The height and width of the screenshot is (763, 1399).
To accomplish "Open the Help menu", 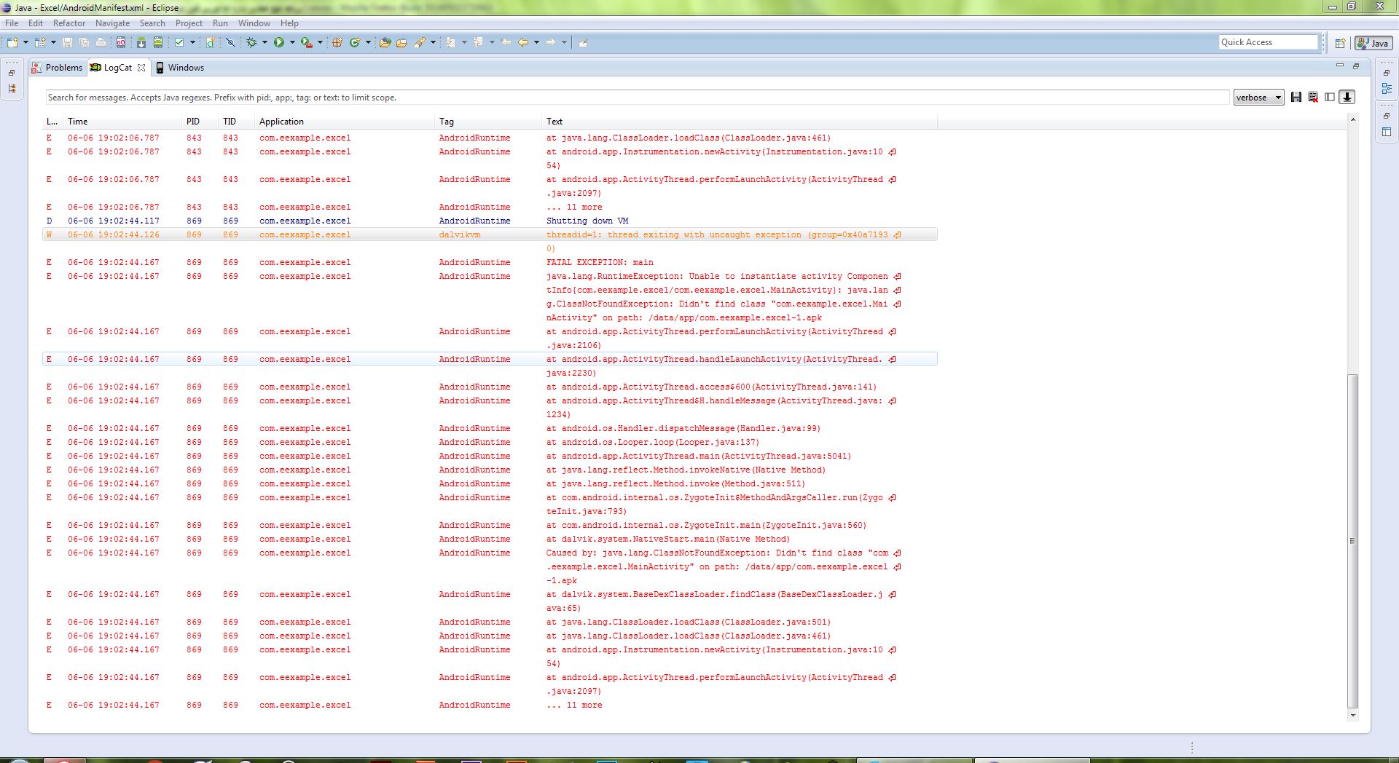I will tap(289, 23).
